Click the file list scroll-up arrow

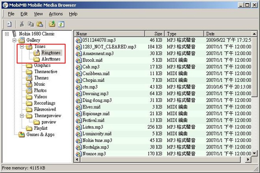pos(254,34)
